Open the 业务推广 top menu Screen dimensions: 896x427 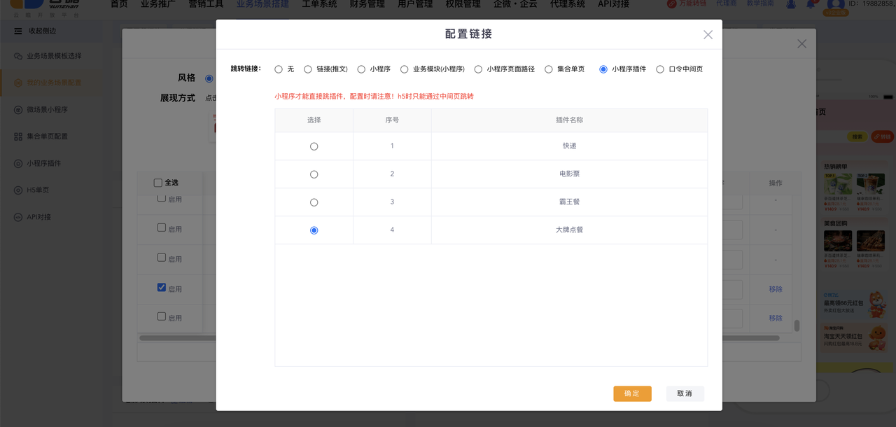[x=157, y=4]
